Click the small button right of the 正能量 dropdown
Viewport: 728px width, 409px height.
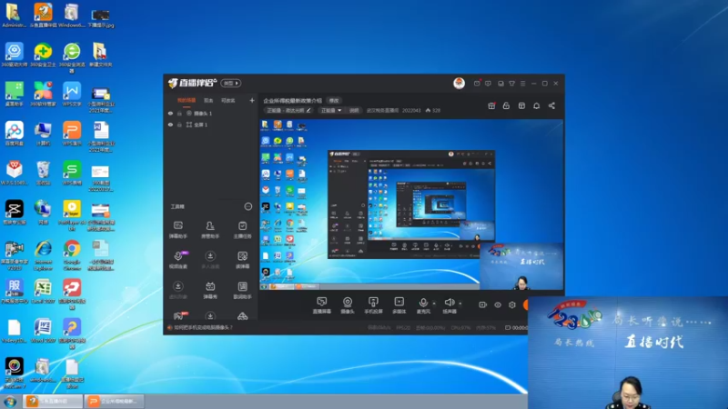click(x=354, y=110)
